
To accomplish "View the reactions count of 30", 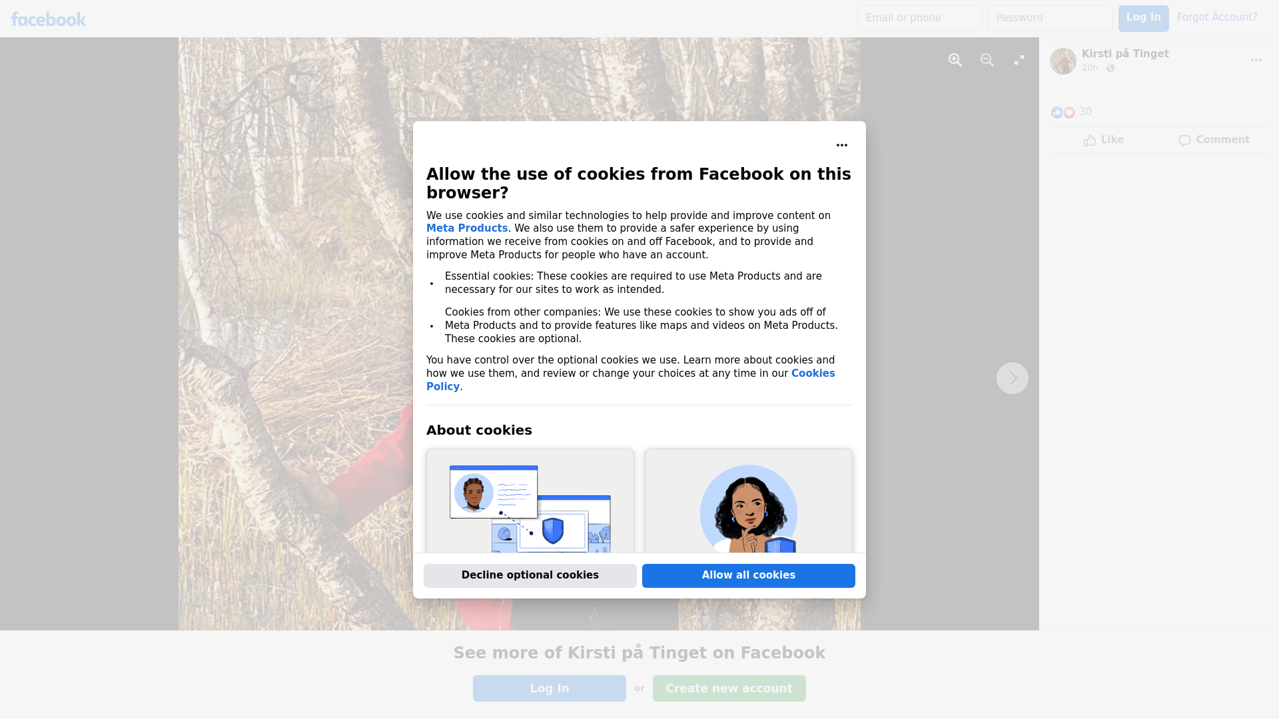I will click(1085, 112).
